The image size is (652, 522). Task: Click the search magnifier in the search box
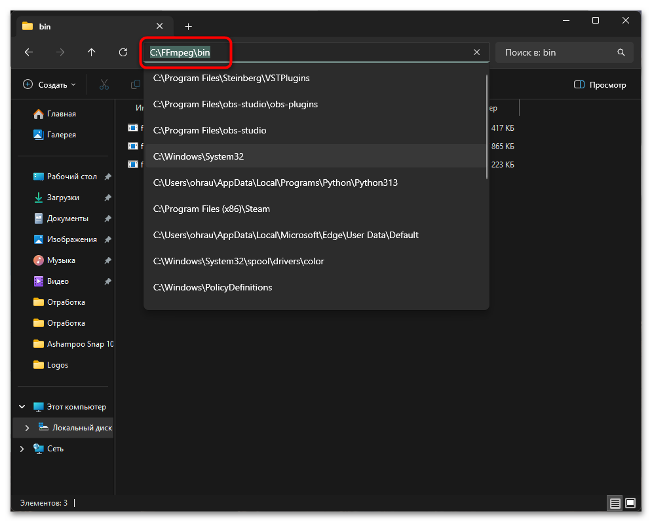[x=620, y=52]
